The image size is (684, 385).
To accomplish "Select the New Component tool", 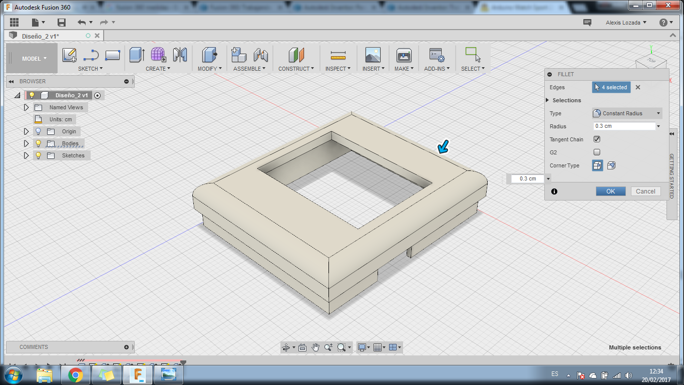I will point(239,55).
